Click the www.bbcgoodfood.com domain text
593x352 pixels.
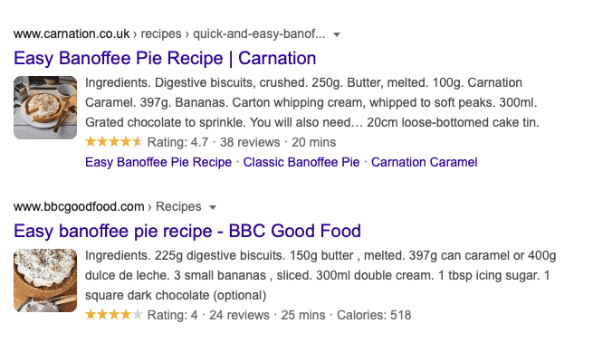[79, 207]
